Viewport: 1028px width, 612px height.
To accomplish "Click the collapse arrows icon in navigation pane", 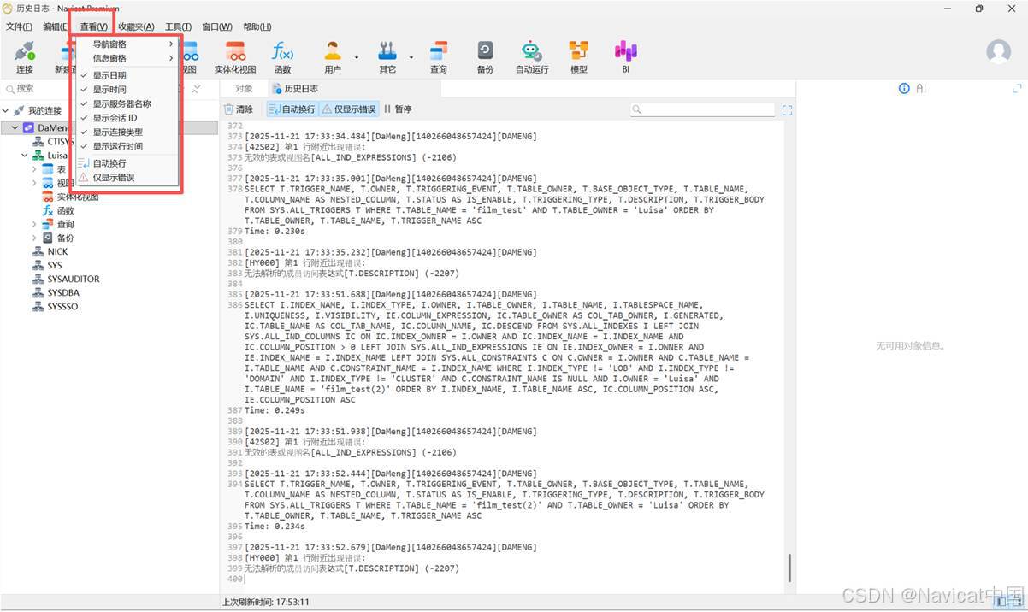I will click(196, 89).
